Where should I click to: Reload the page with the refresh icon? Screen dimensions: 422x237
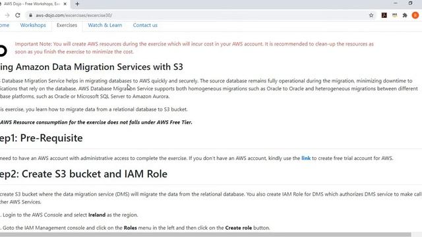point(18,15)
